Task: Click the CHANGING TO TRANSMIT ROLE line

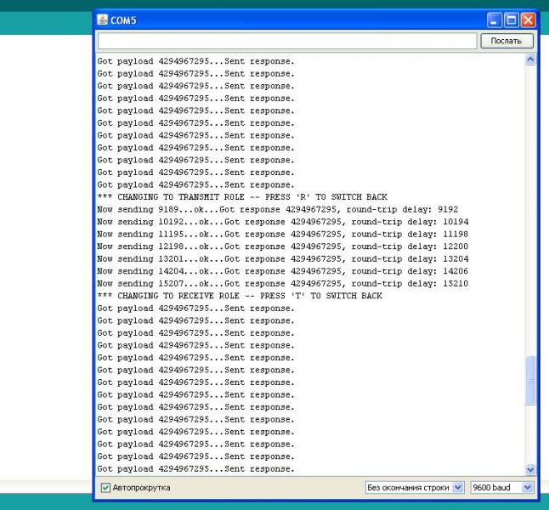Action: [x=242, y=197]
